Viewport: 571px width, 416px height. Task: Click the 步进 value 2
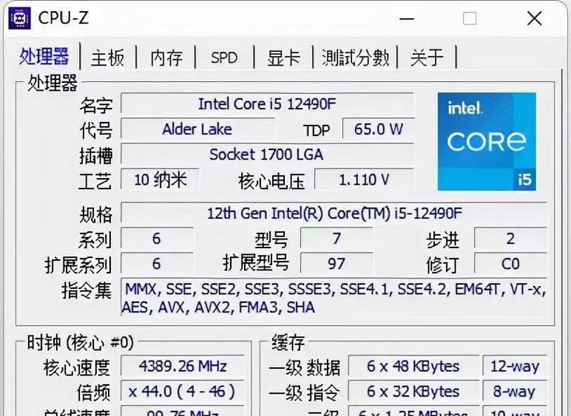(510, 239)
